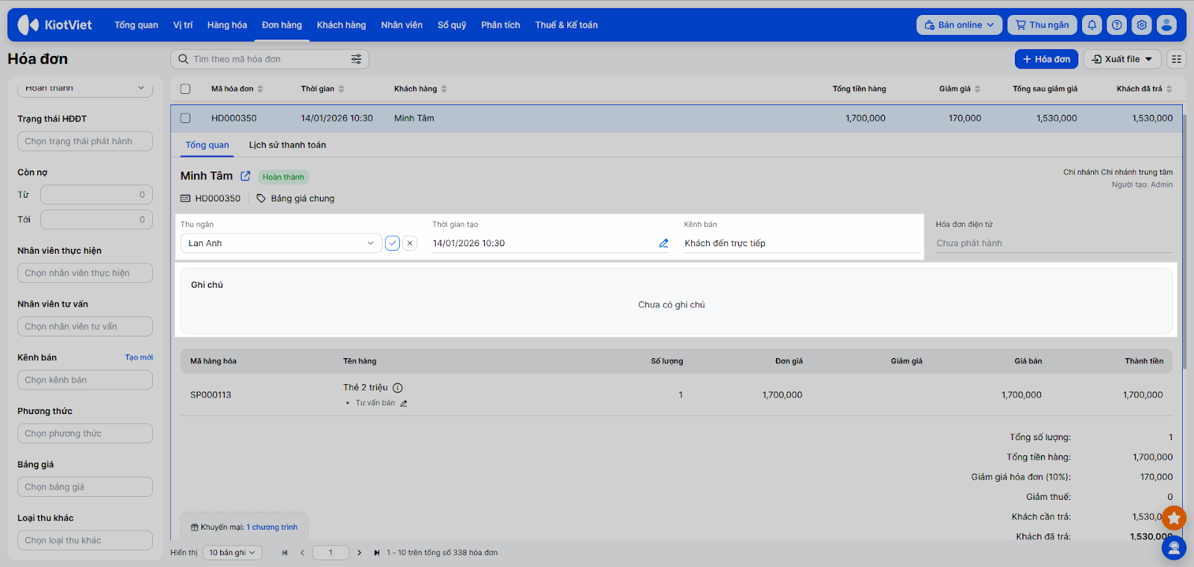Cancel cashier change with X icon
Viewport: 1194px width, 567px height.
[x=410, y=243]
